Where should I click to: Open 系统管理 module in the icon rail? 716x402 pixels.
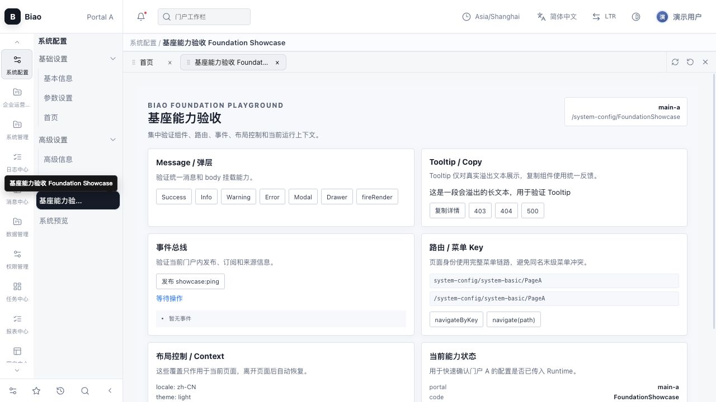click(17, 130)
